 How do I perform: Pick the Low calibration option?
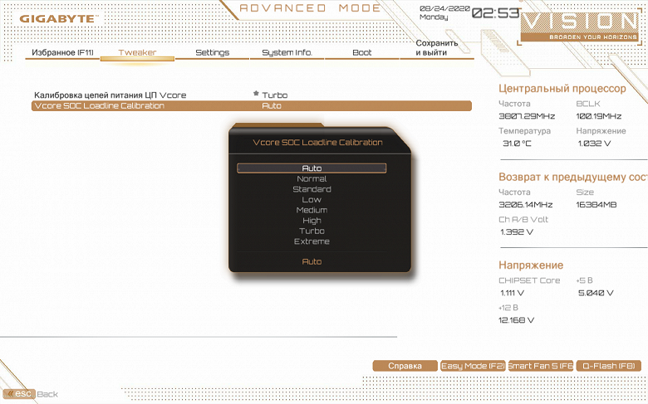tap(312, 199)
